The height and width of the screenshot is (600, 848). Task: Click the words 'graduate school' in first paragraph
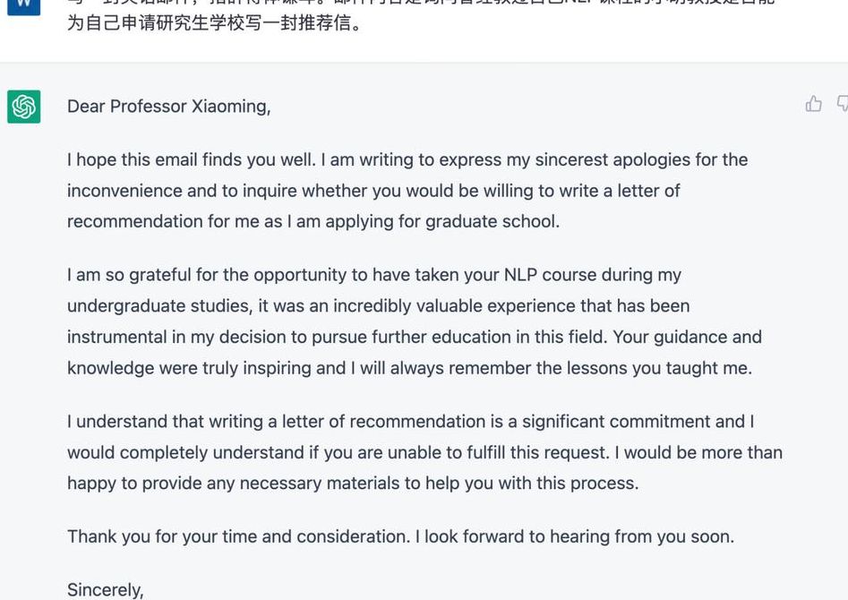(x=491, y=221)
